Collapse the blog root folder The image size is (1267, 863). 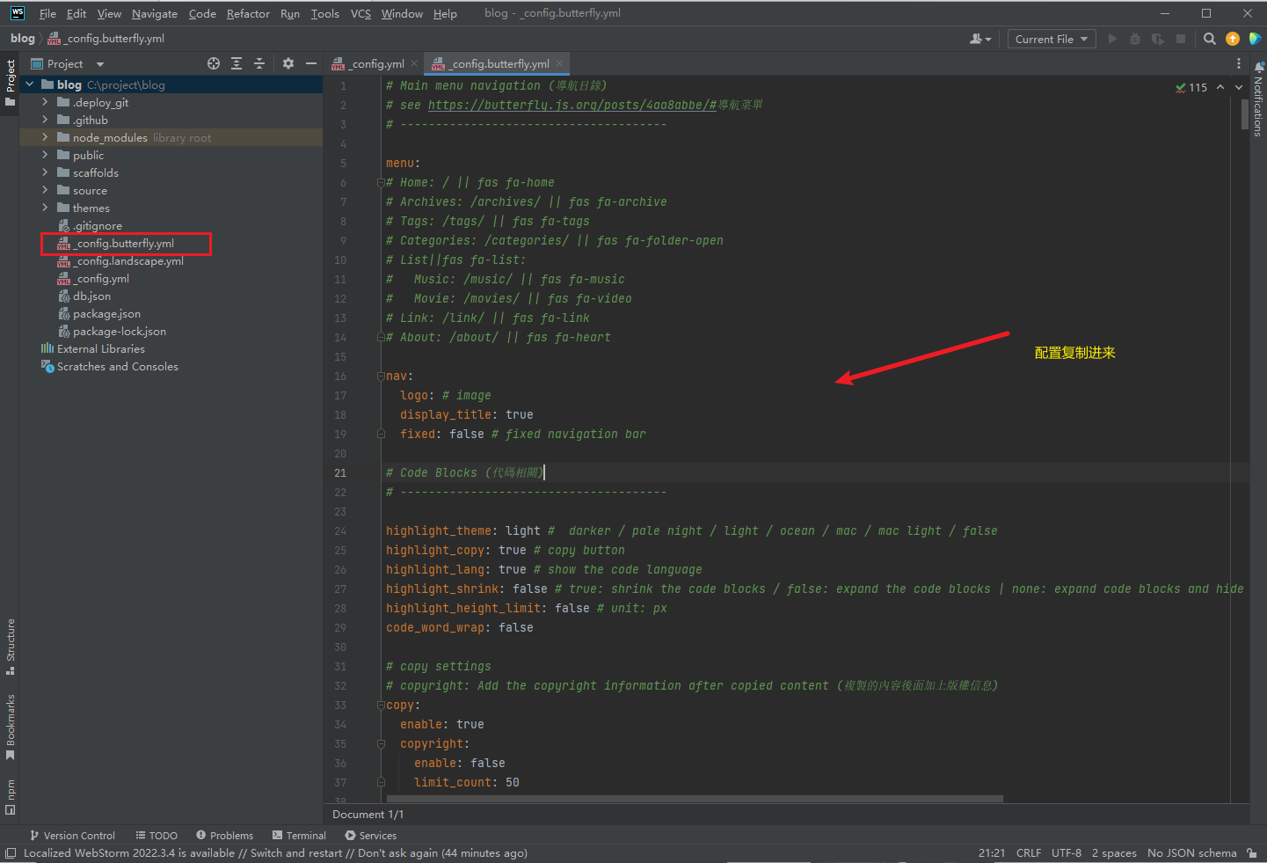pyautogui.click(x=30, y=84)
